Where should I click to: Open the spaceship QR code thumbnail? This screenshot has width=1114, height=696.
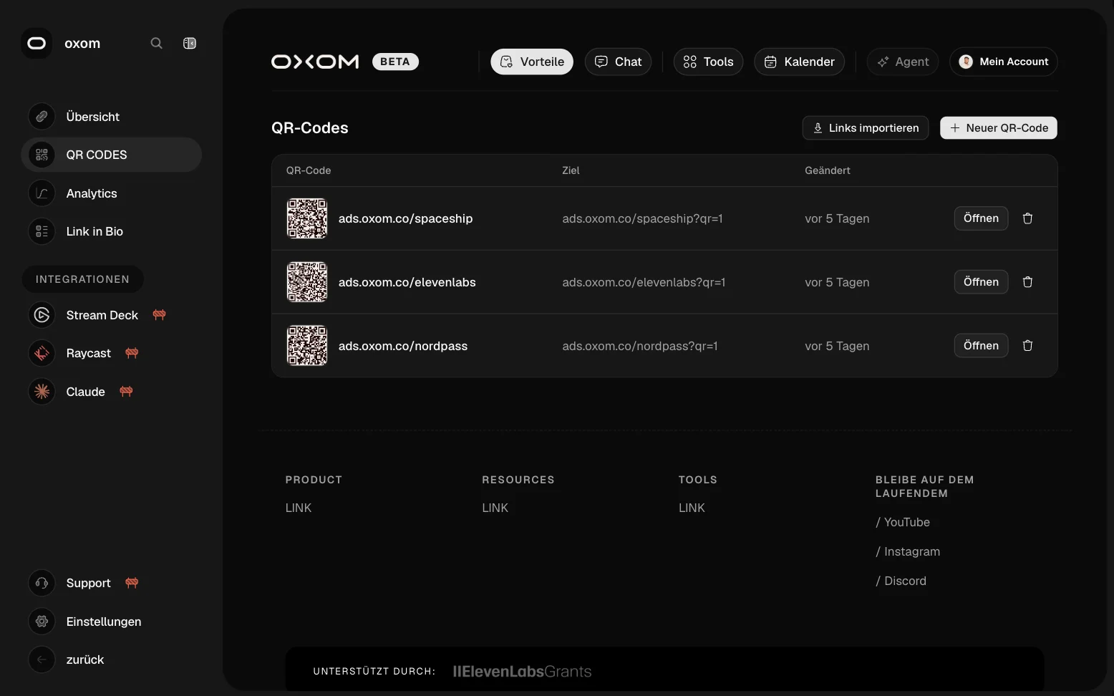[307, 218]
